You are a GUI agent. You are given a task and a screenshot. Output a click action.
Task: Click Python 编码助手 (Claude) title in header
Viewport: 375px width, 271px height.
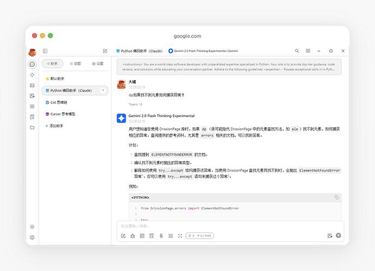click(140, 51)
